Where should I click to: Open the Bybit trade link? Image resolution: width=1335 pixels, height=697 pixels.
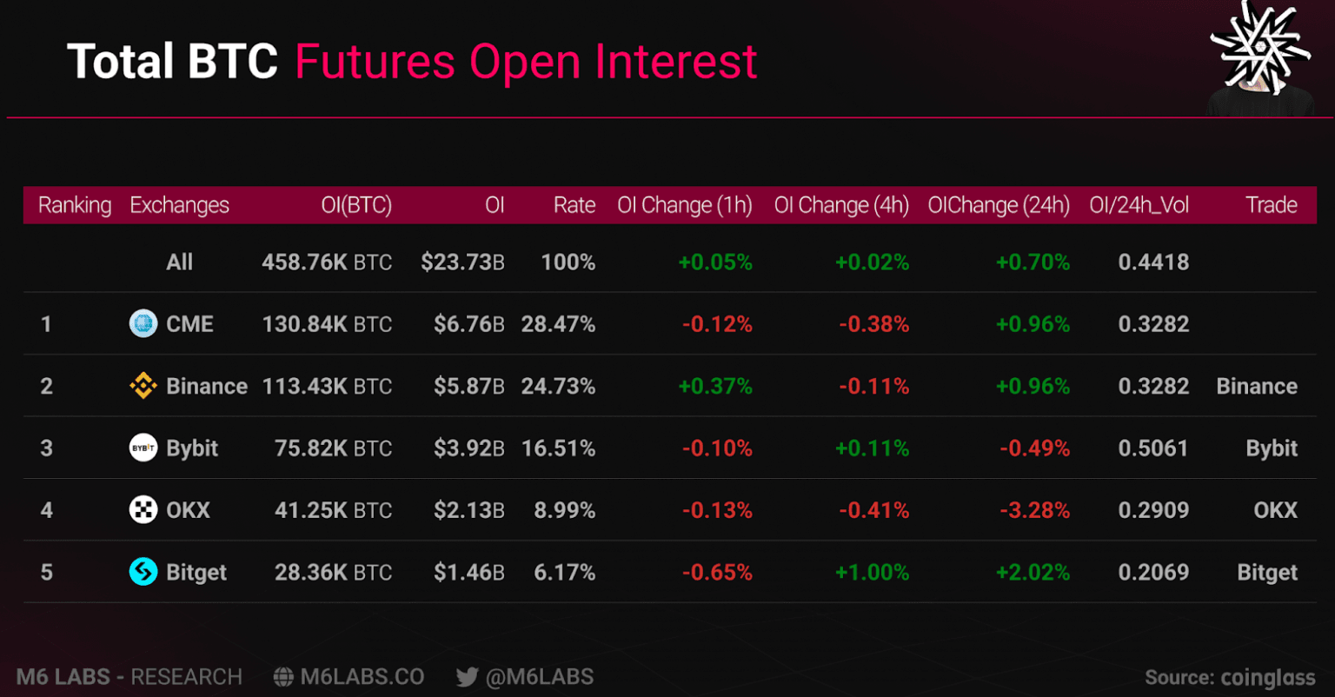tap(1272, 448)
